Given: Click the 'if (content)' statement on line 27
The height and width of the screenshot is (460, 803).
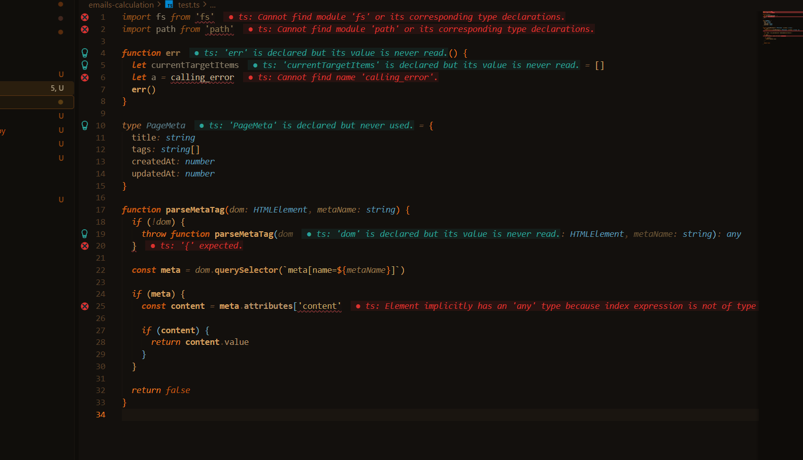Looking at the screenshot, I should [x=176, y=330].
